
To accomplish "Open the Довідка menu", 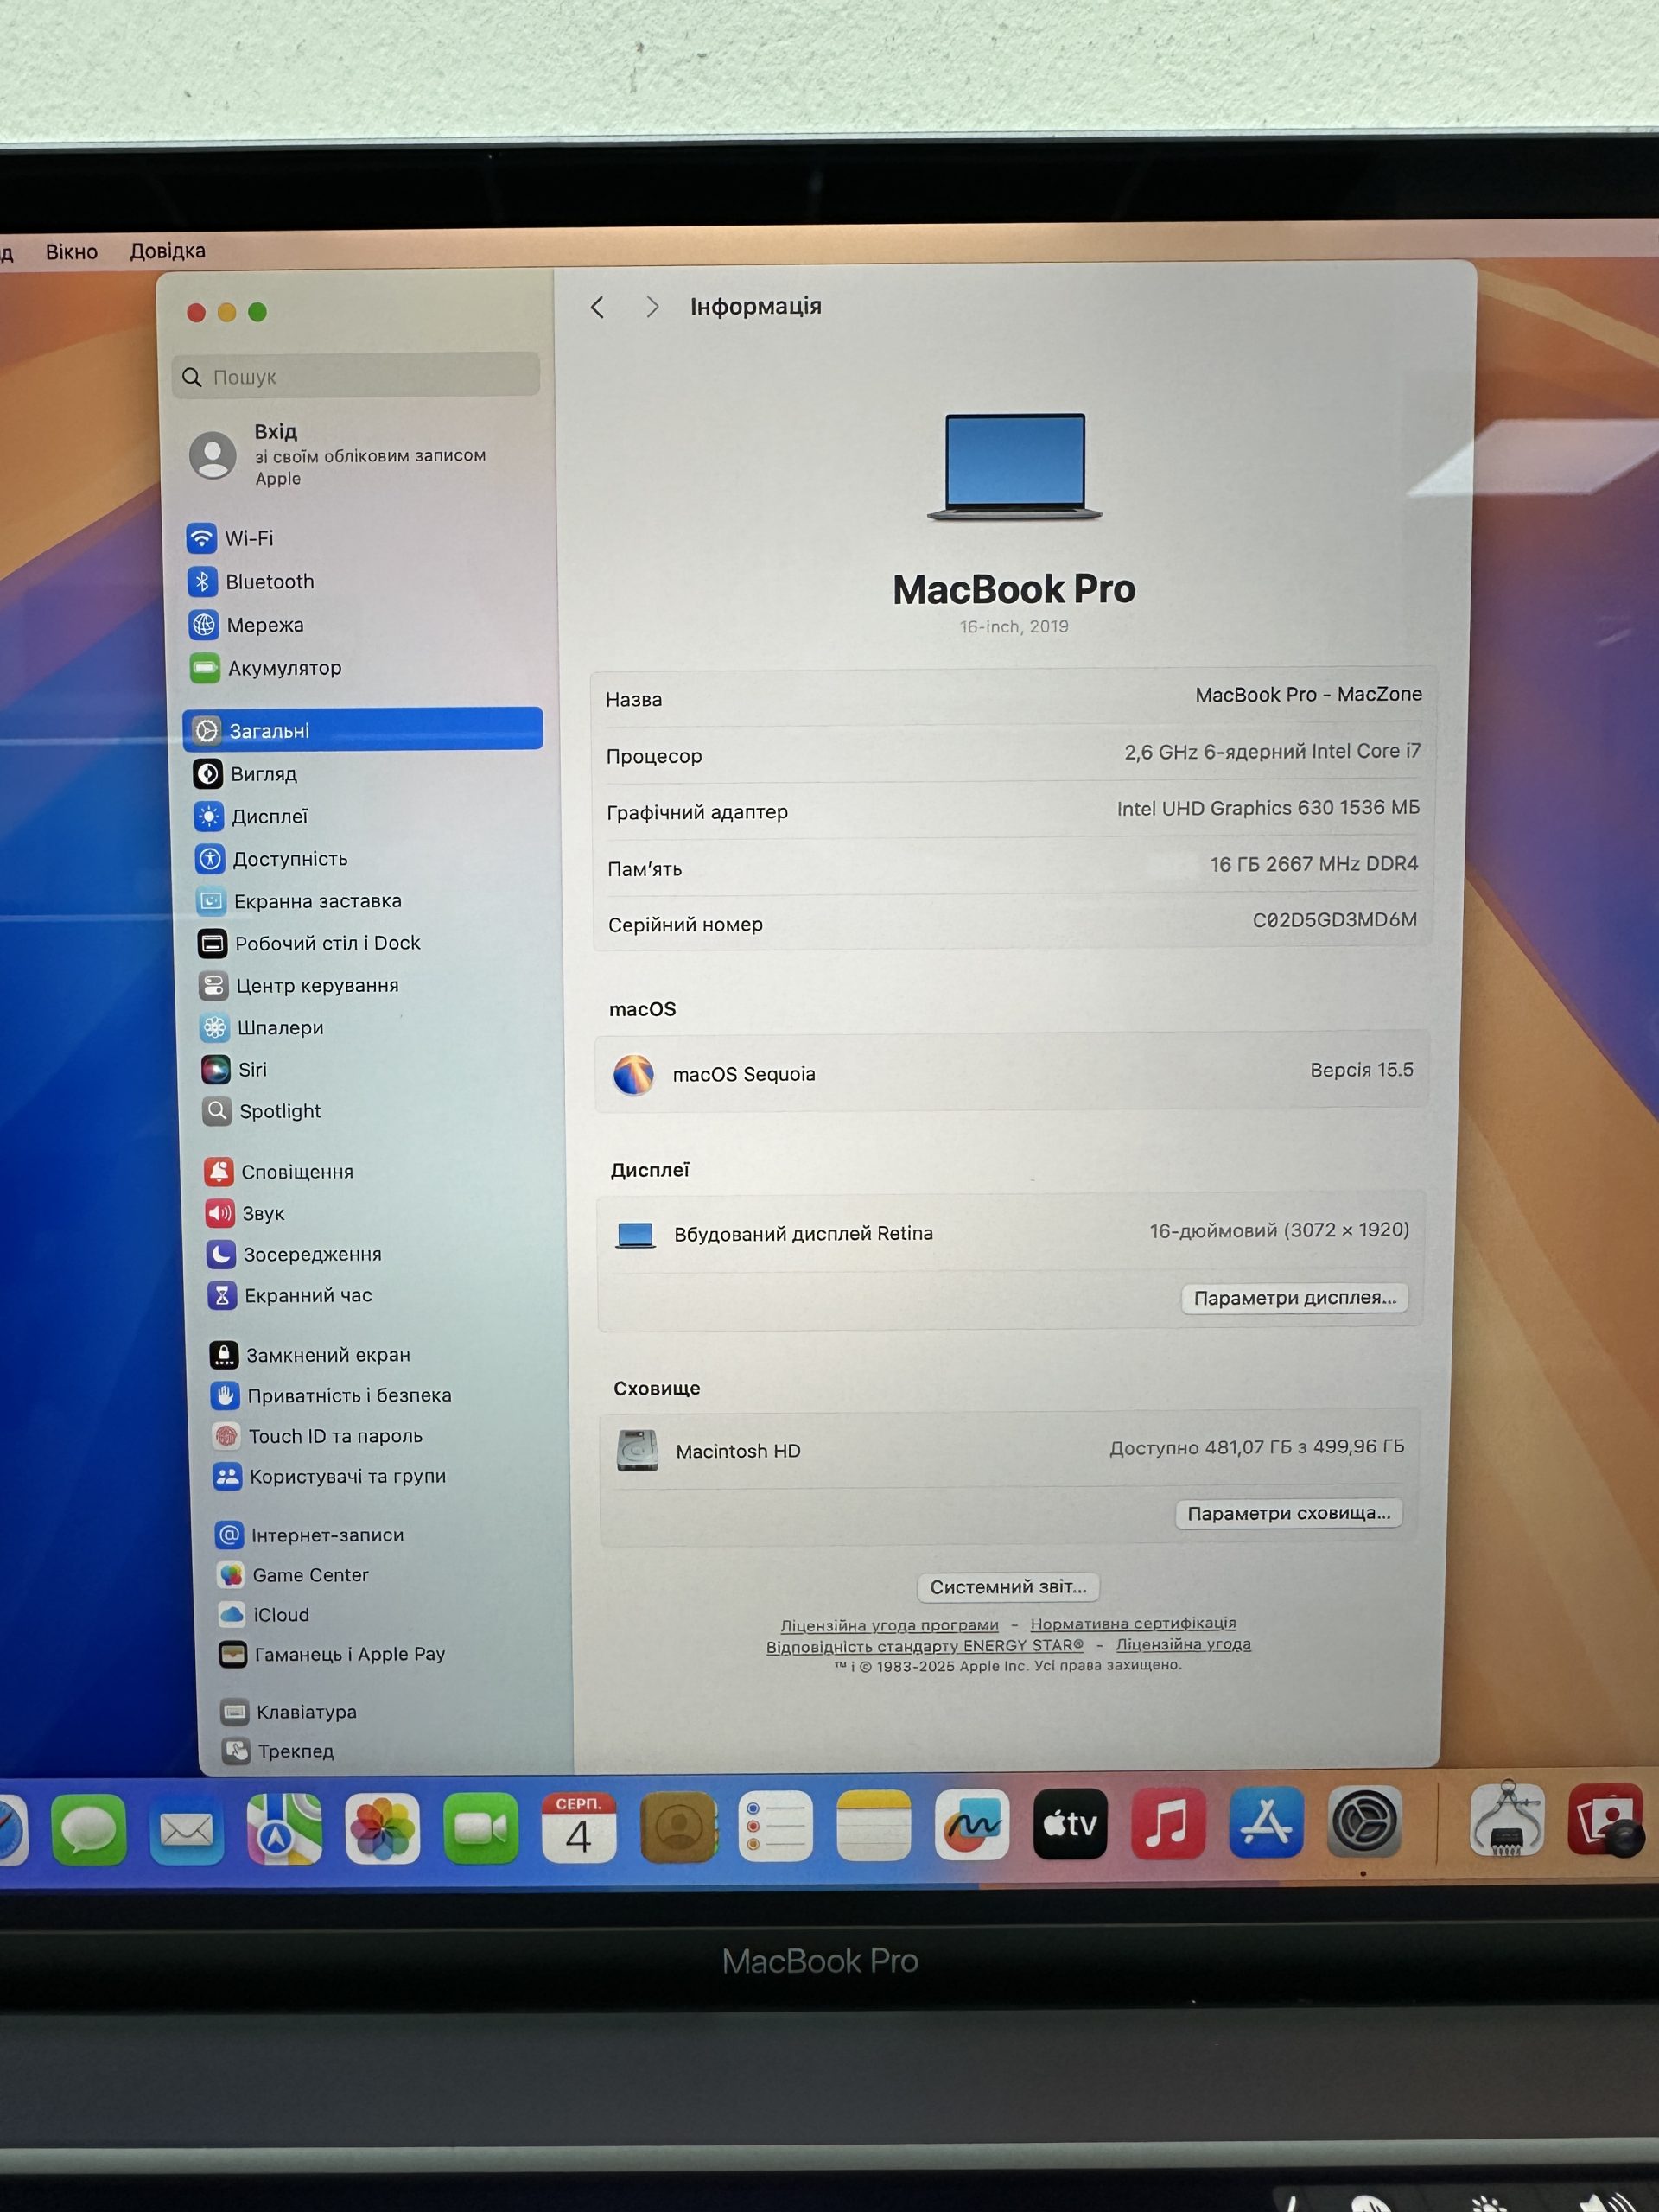I will (x=167, y=251).
